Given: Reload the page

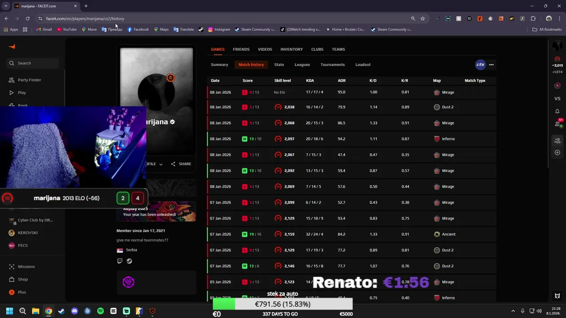Looking at the screenshot, I should click(27, 19).
